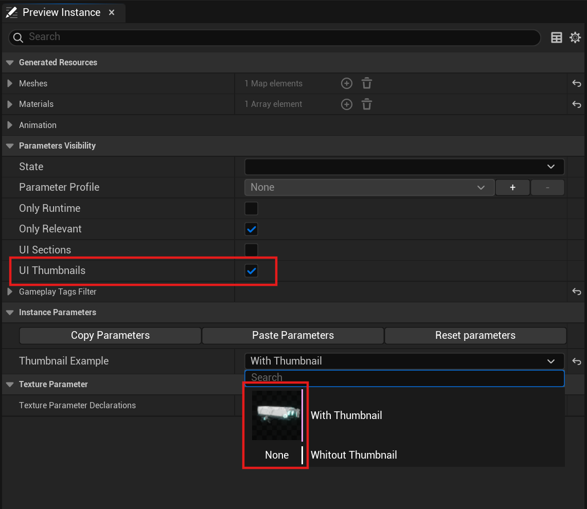Open the details settings gear icon
The height and width of the screenshot is (509, 587).
(575, 38)
